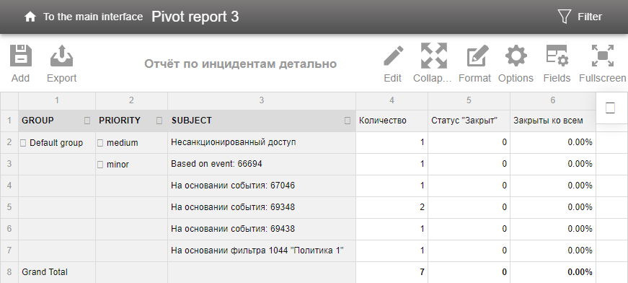
Task: Select the GROUP header cell
Action: [57, 121]
